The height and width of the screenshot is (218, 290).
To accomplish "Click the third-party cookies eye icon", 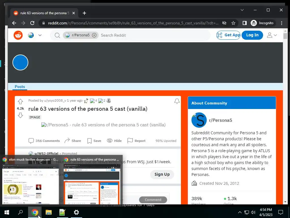I will (224, 23).
